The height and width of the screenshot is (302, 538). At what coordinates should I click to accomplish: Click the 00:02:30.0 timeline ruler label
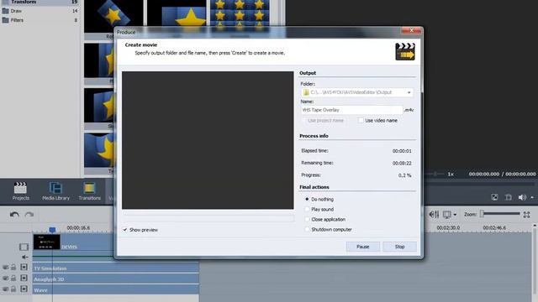[x=448, y=227]
